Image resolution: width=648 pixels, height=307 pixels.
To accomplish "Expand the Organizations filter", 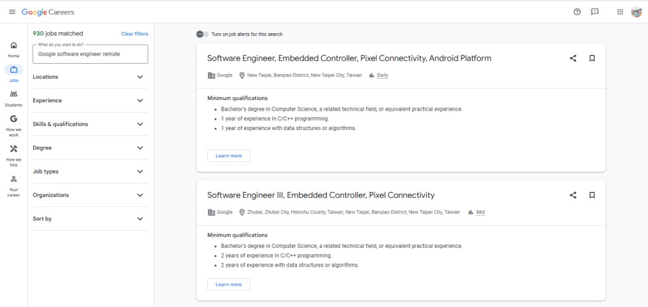I will [90, 195].
